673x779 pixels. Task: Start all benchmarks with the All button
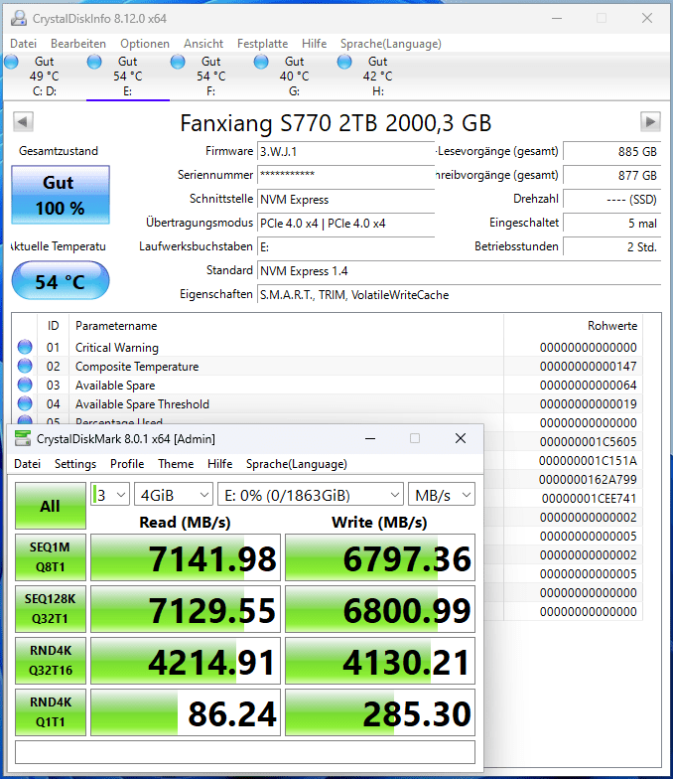tap(50, 506)
